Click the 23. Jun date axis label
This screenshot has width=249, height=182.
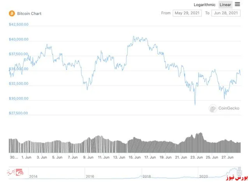tap(196, 157)
